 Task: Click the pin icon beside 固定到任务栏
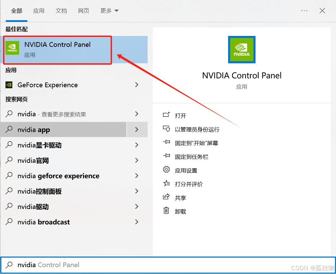tap(166, 156)
